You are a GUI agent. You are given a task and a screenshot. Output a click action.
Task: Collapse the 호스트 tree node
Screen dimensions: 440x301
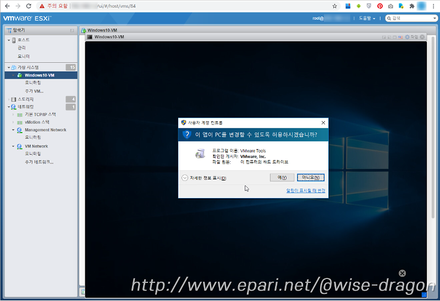pos(9,40)
